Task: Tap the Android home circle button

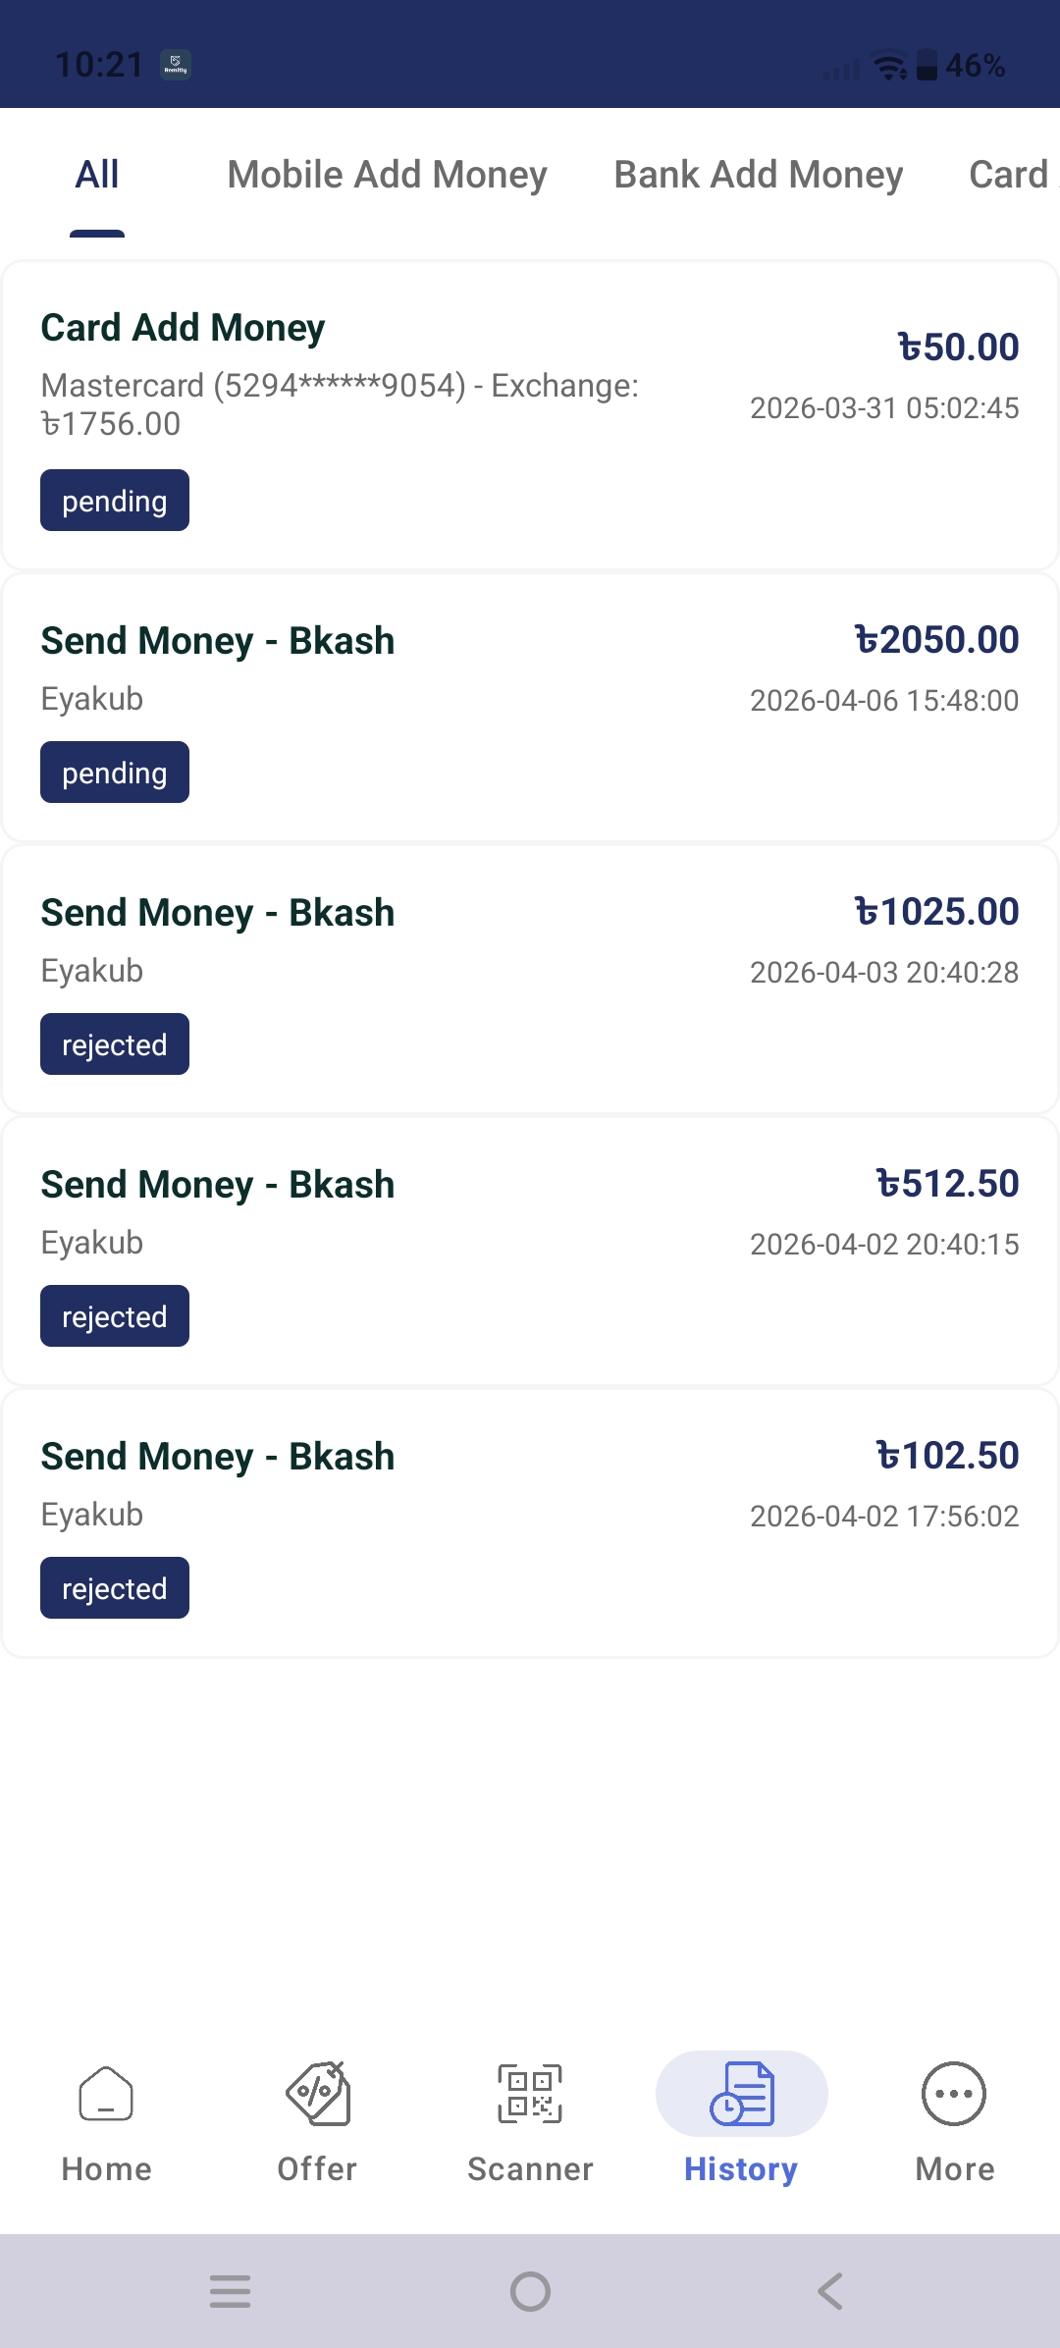Action: click(530, 2292)
